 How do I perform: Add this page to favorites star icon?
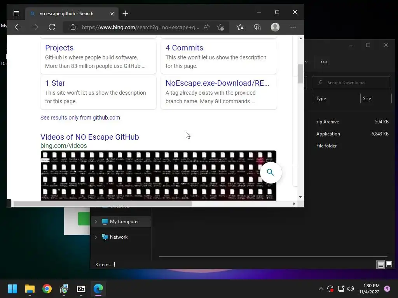pos(220,27)
